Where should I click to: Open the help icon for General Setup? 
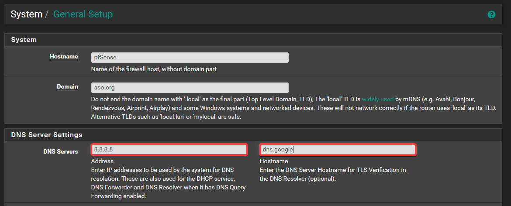pos(491,15)
